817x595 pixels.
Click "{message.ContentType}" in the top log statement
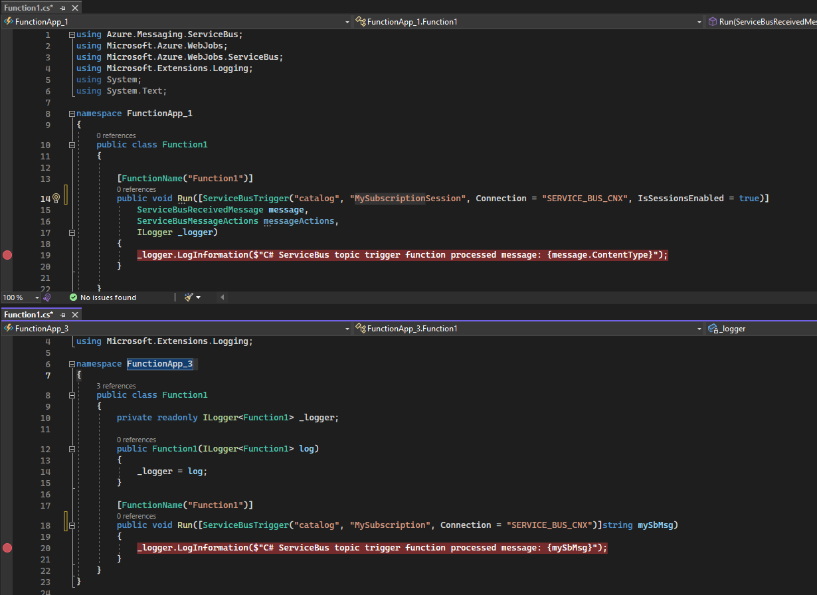click(602, 255)
